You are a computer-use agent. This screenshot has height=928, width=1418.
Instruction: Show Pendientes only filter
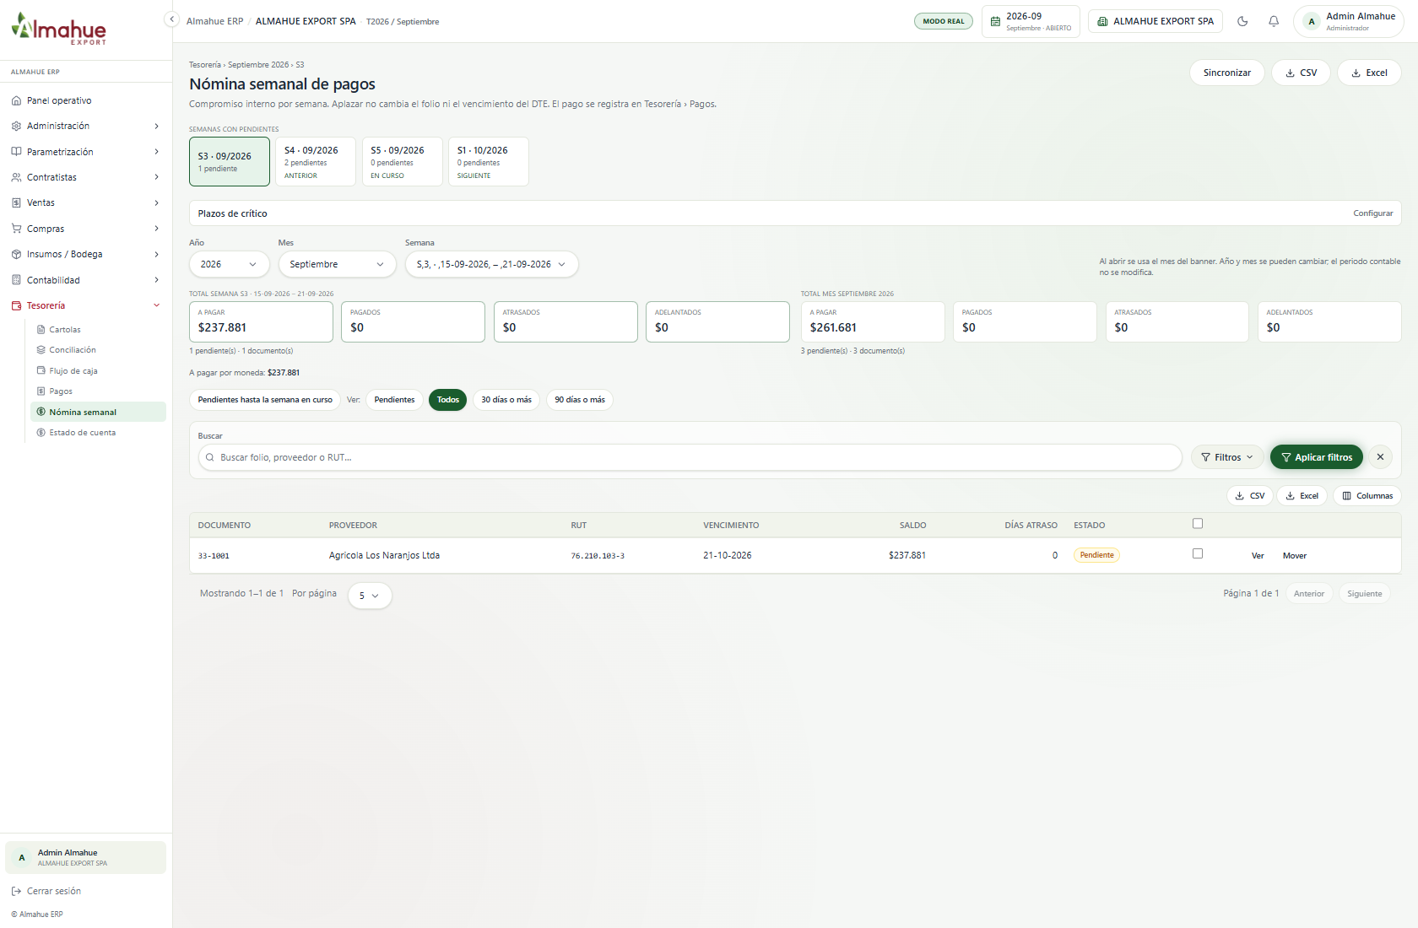[394, 400]
